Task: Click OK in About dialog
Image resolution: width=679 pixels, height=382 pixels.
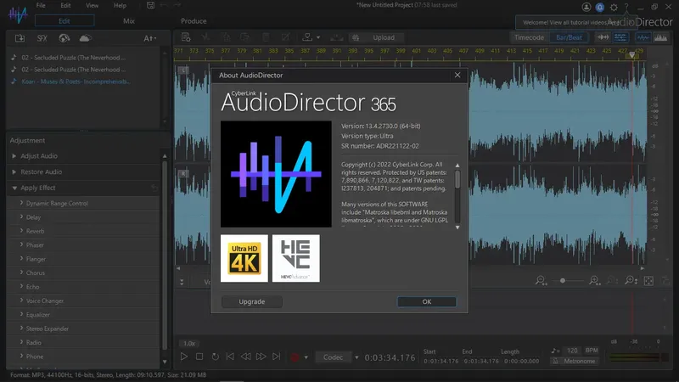Action: [426, 301]
